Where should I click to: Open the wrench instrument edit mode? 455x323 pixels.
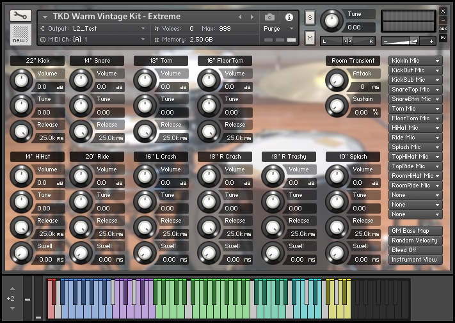pyautogui.click(x=20, y=15)
